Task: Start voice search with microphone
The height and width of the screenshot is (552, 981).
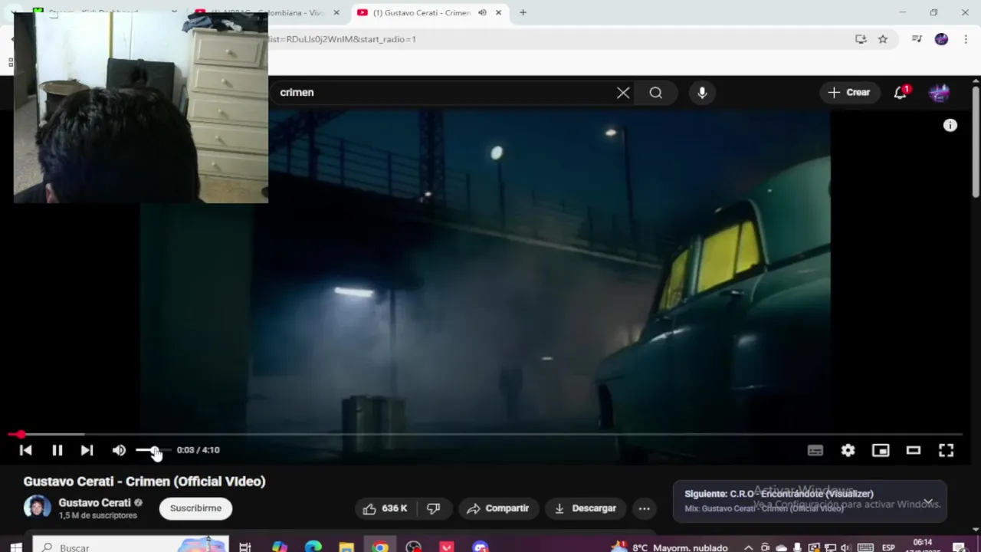Action: 702,93
